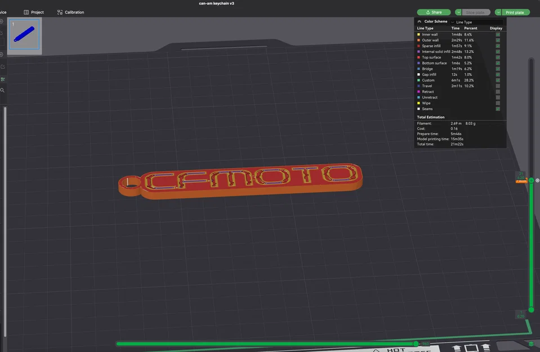Click the Travel 2m11s time value

click(456, 86)
